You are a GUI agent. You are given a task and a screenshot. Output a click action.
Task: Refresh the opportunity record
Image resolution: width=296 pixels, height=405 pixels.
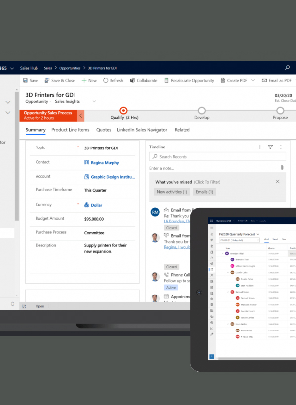[x=113, y=80]
